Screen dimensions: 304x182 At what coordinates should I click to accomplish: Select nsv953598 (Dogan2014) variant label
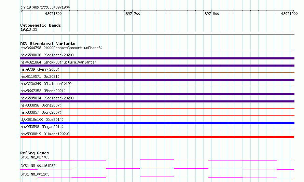[x=42, y=127]
